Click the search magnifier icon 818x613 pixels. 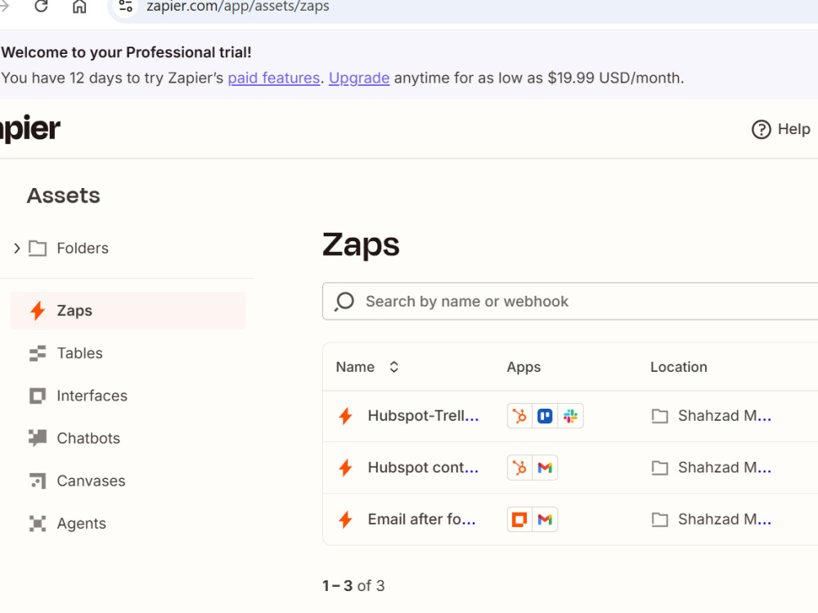(344, 302)
